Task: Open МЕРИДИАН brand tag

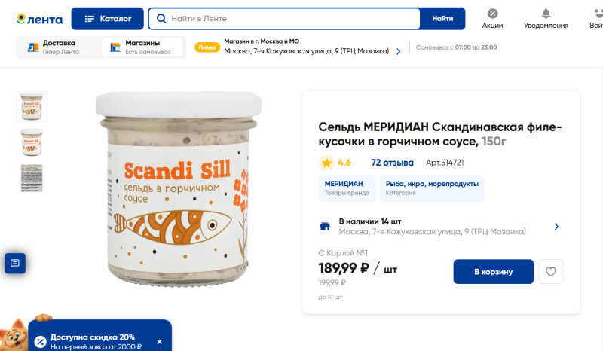Action: tap(347, 188)
